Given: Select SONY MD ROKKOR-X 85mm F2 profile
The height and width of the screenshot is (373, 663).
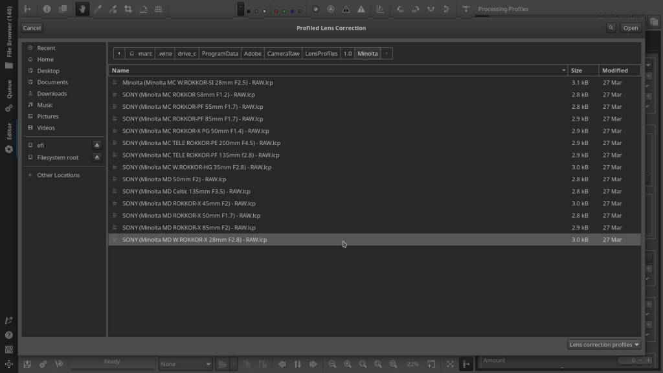Looking at the screenshot, I should pos(375,227).
